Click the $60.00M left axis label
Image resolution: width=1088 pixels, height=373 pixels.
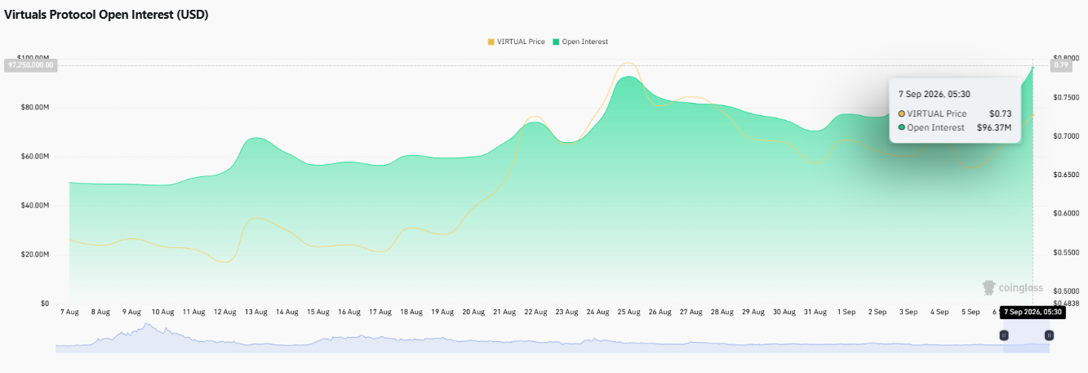(x=33, y=157)
